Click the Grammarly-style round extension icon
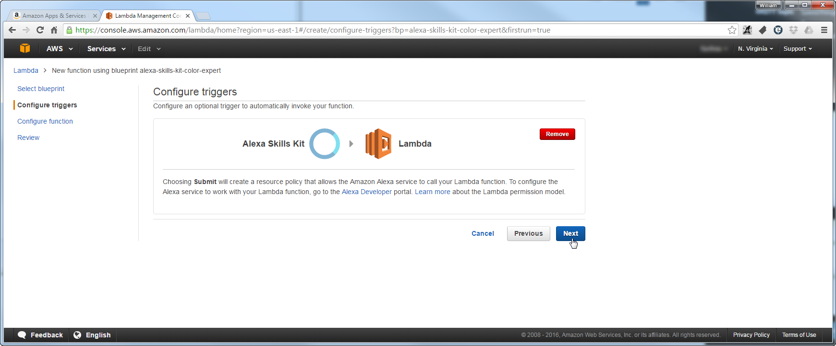The height and width of the screenshot is (346, 836). point(778,30)
